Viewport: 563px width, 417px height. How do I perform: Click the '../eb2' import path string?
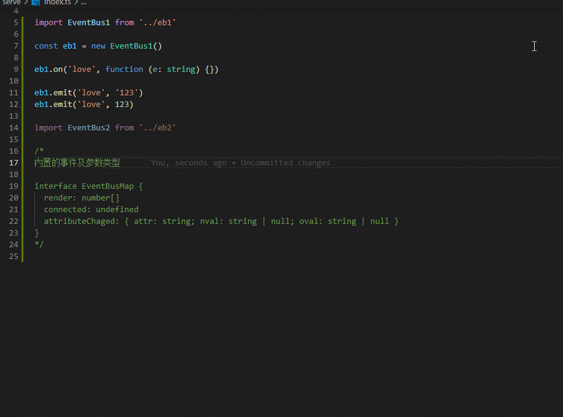click(157, 128)
